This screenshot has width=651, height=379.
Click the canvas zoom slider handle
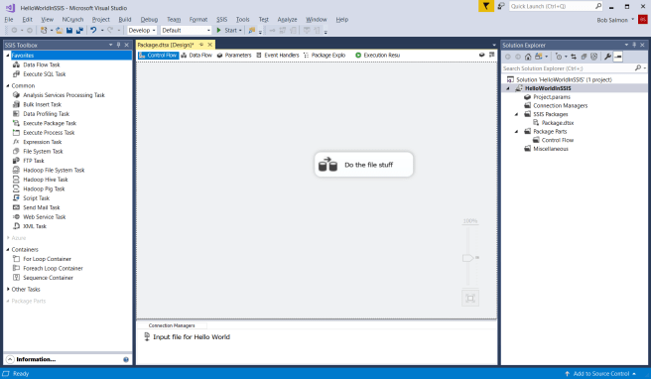[467, 258]
